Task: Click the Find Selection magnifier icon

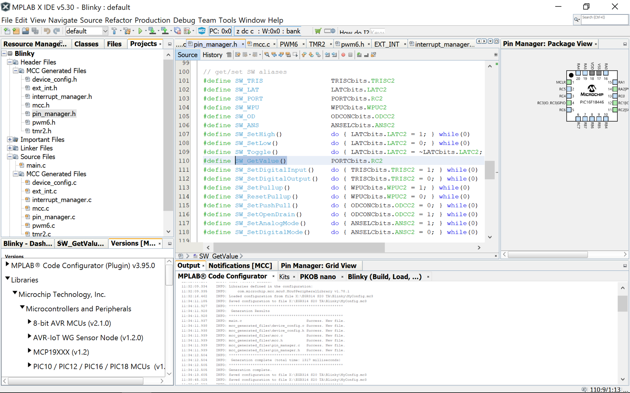Action: pyautogui.click(x=267, y=55)
